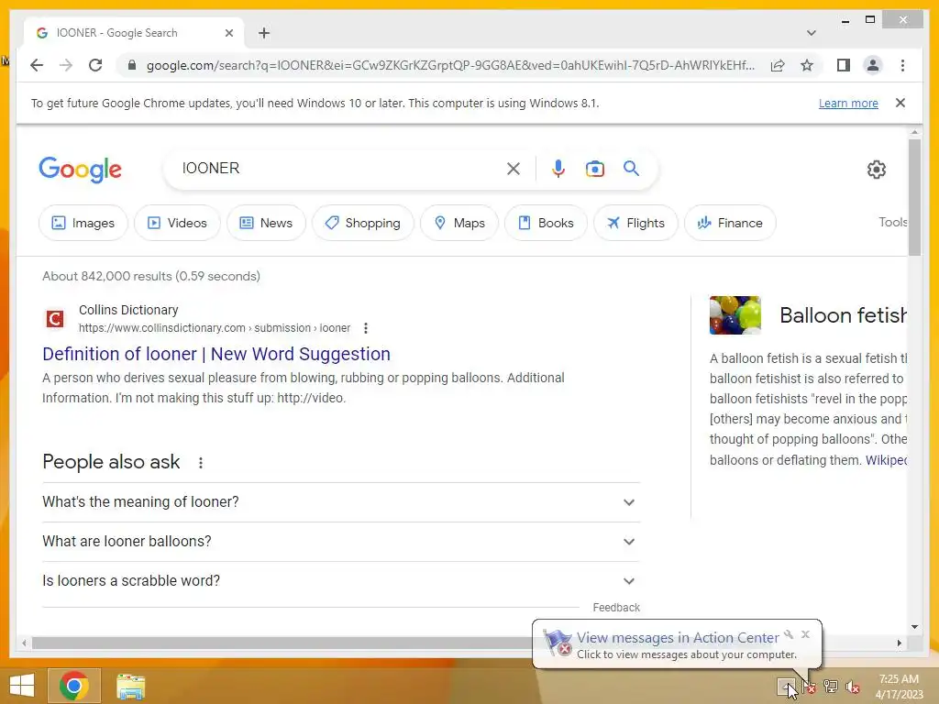Switch to Finance results
This screenshot has width=939, height=704.
(730, 223)
